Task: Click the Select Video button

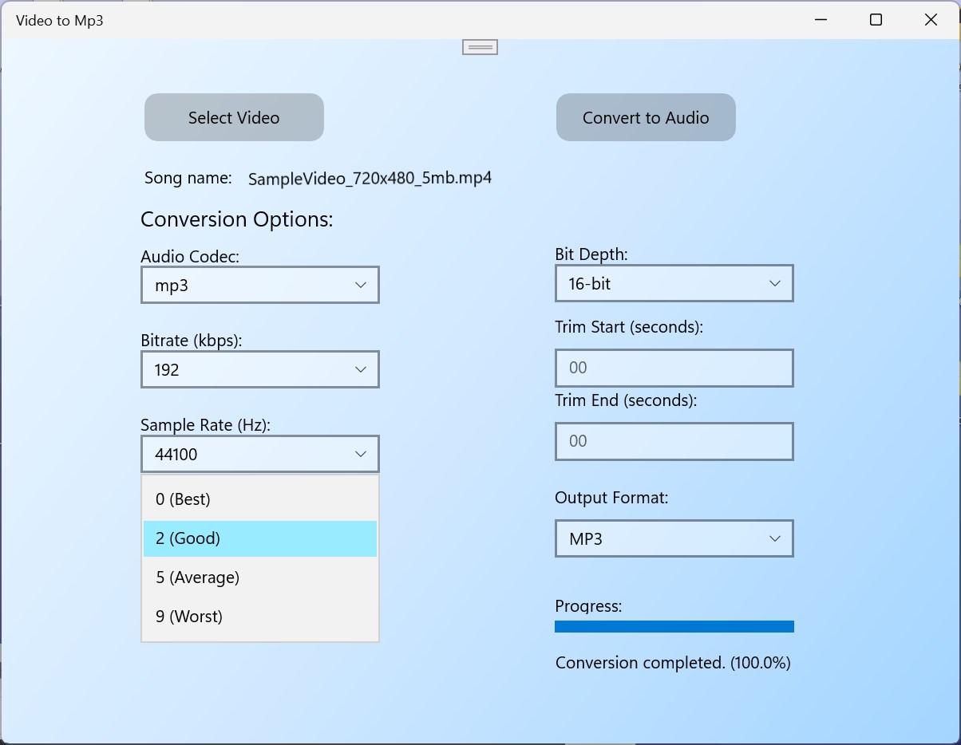Action: (x=233, y=117)
